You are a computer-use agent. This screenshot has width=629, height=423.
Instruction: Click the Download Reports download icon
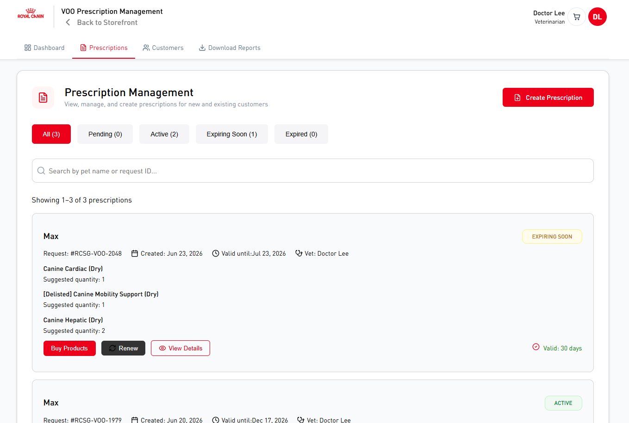point(202,48)
